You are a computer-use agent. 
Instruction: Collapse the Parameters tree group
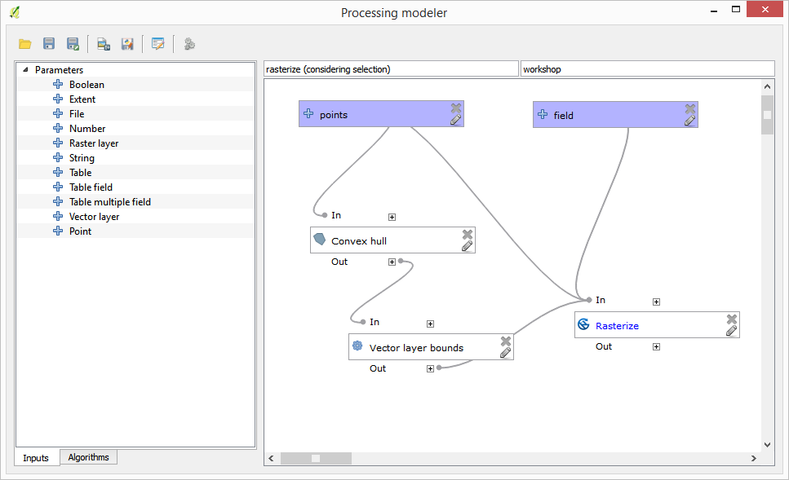(25, 70)
